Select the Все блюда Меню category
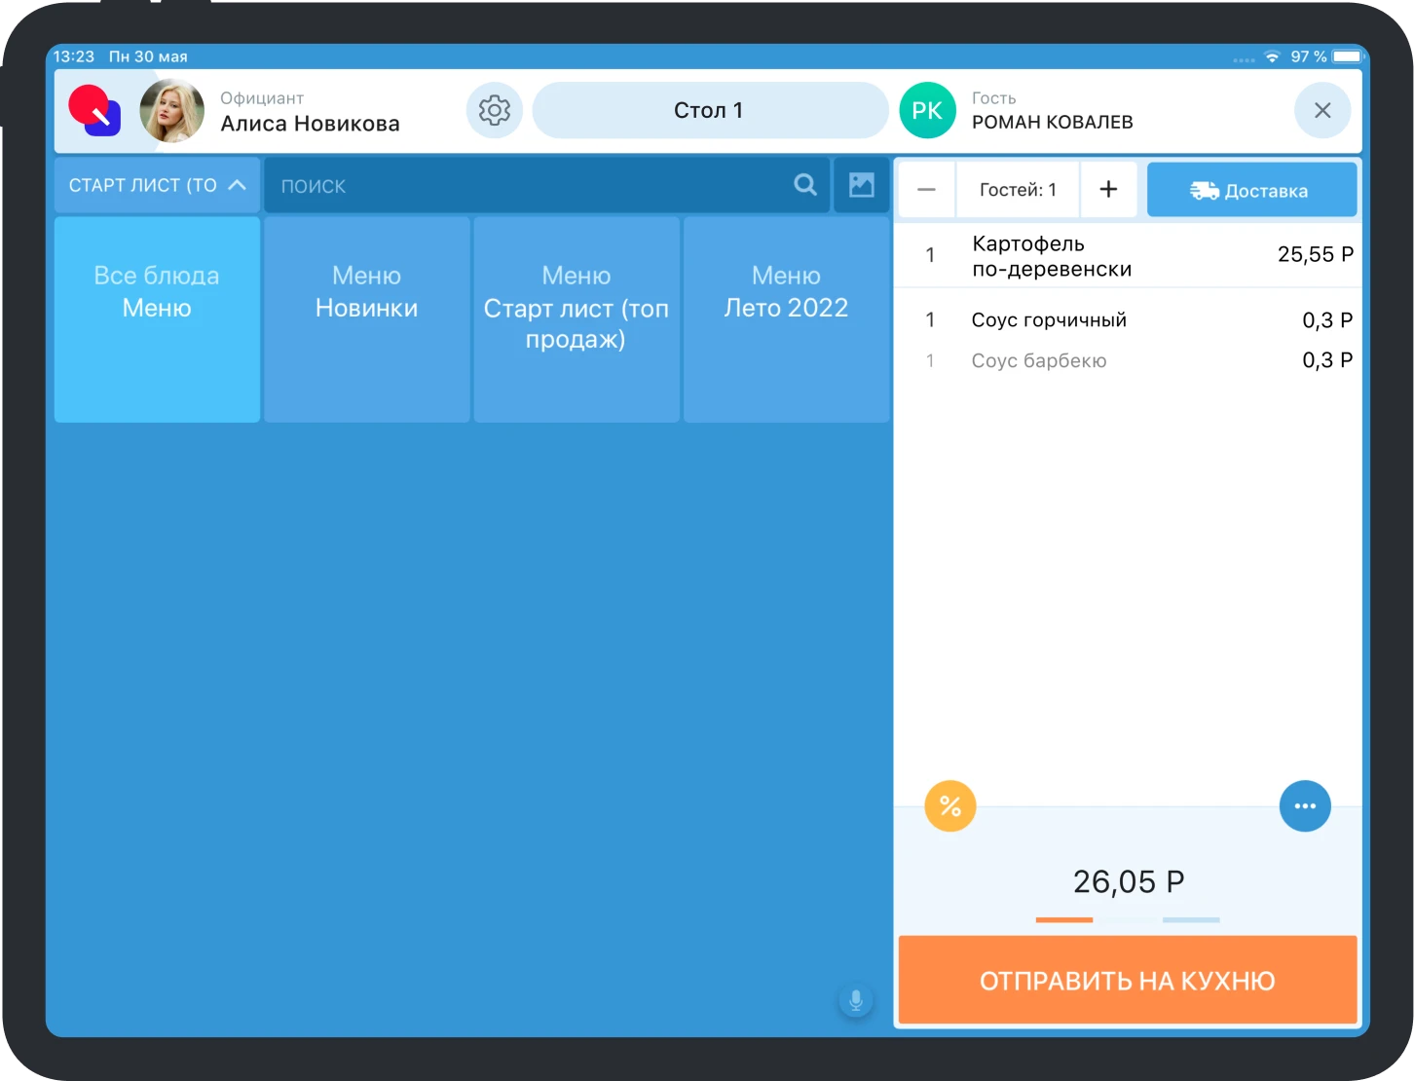 point(156,319)
